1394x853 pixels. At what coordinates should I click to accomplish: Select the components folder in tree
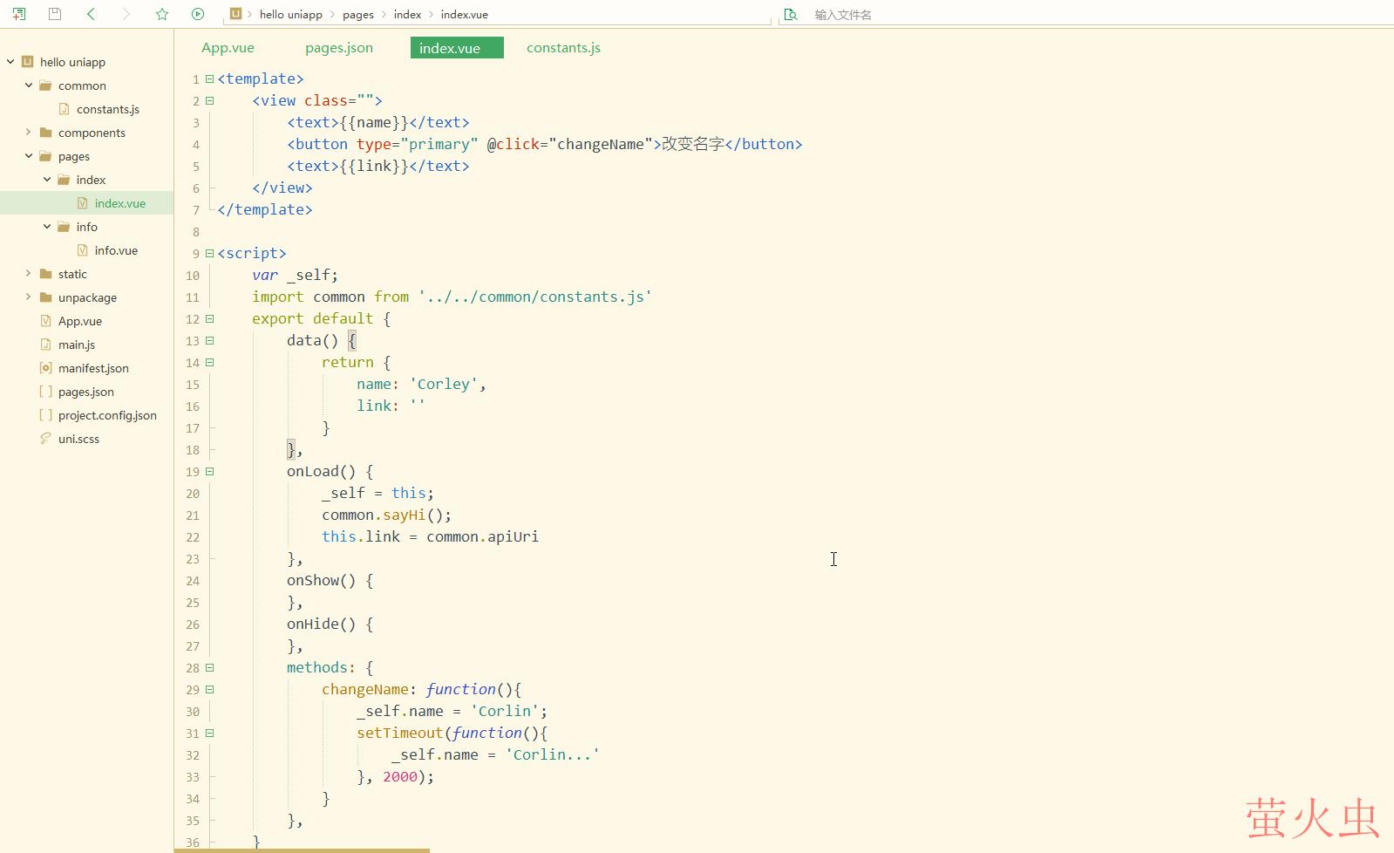[92, 133]
